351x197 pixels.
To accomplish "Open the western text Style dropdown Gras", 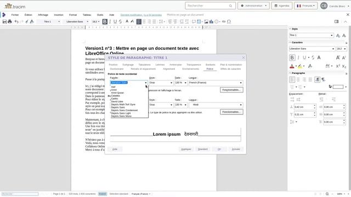I will coord(161,83).
